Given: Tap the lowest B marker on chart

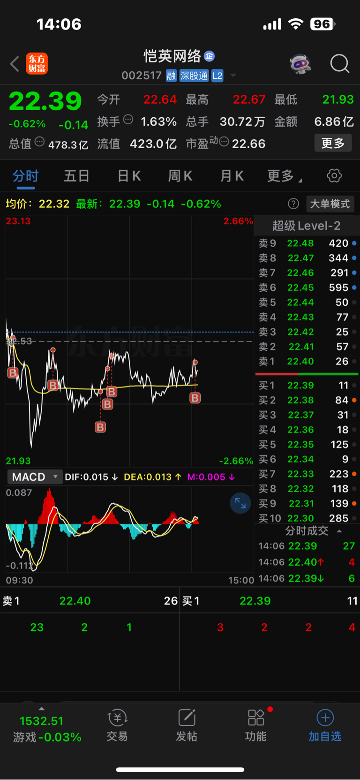Looking at the screenshot, I should click(x=100, y=427).
